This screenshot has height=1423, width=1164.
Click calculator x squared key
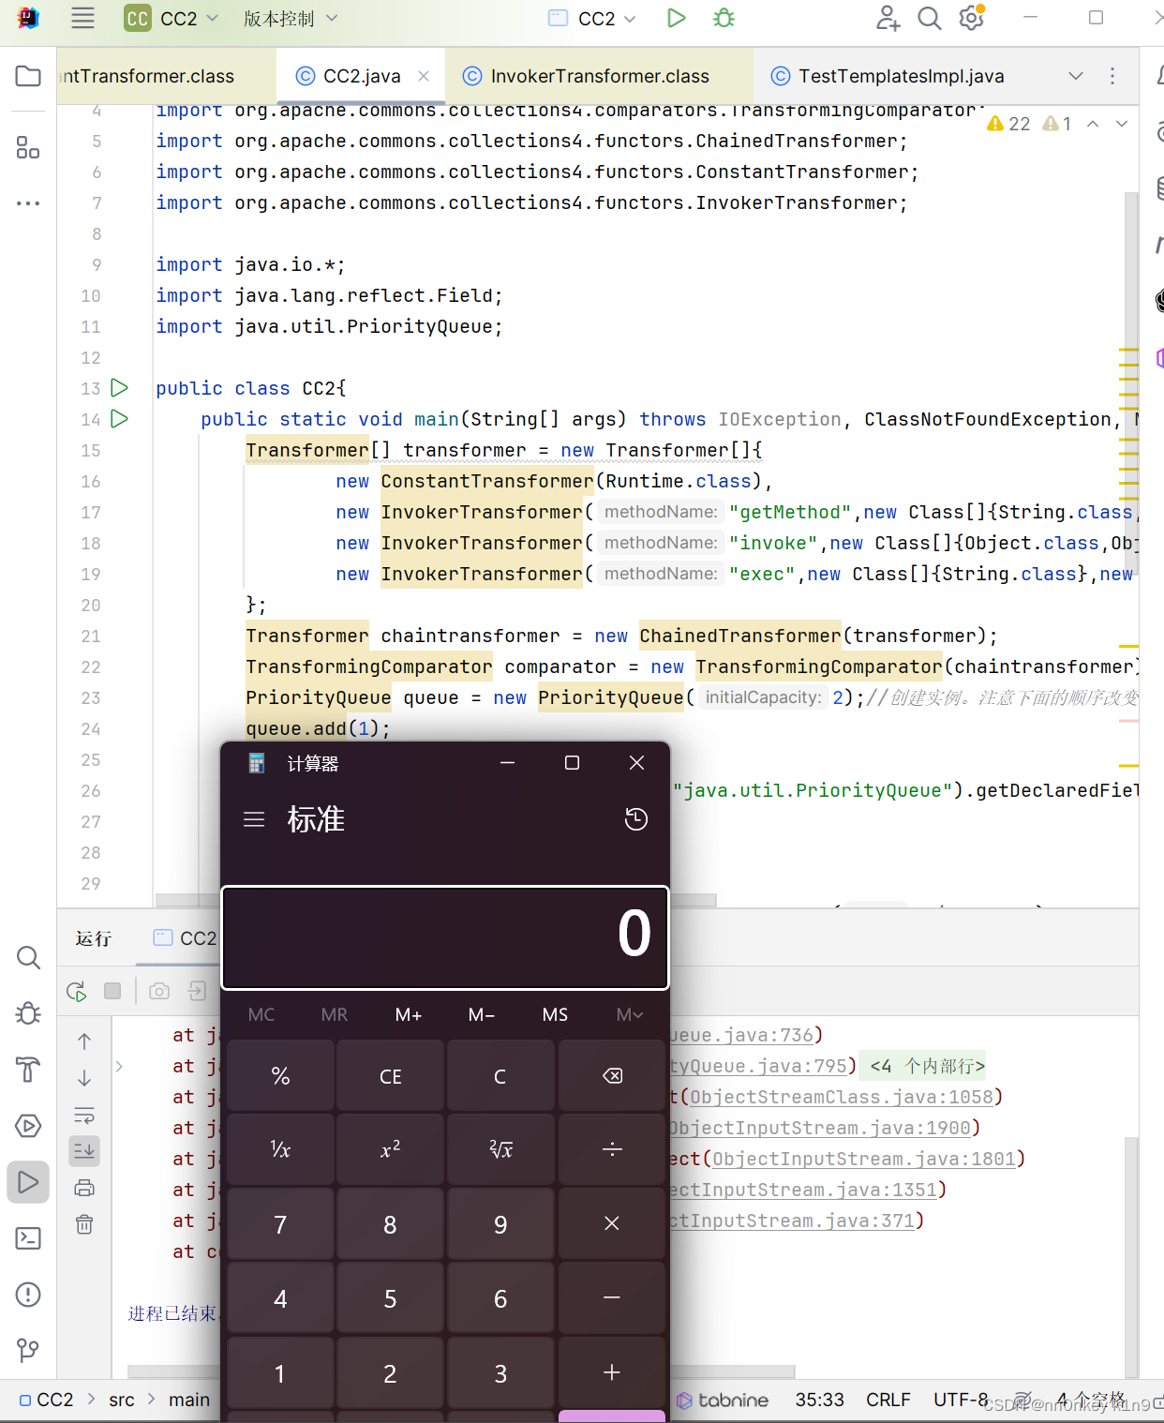[x=390, y=1149]
